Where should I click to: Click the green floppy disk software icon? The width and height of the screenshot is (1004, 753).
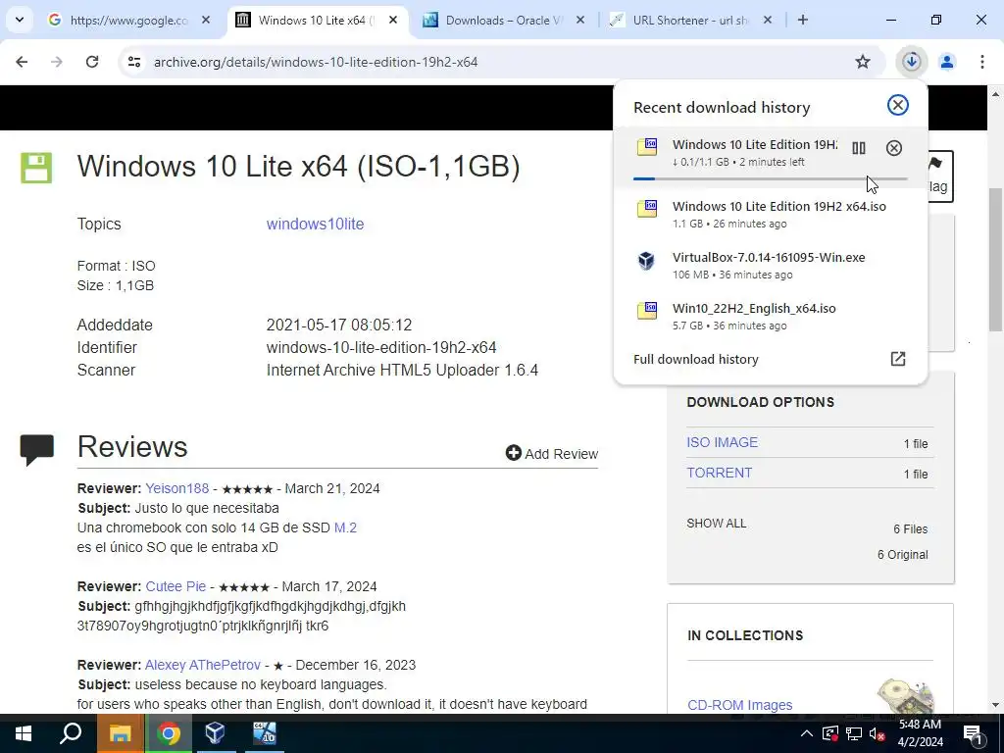click(36, 168)
